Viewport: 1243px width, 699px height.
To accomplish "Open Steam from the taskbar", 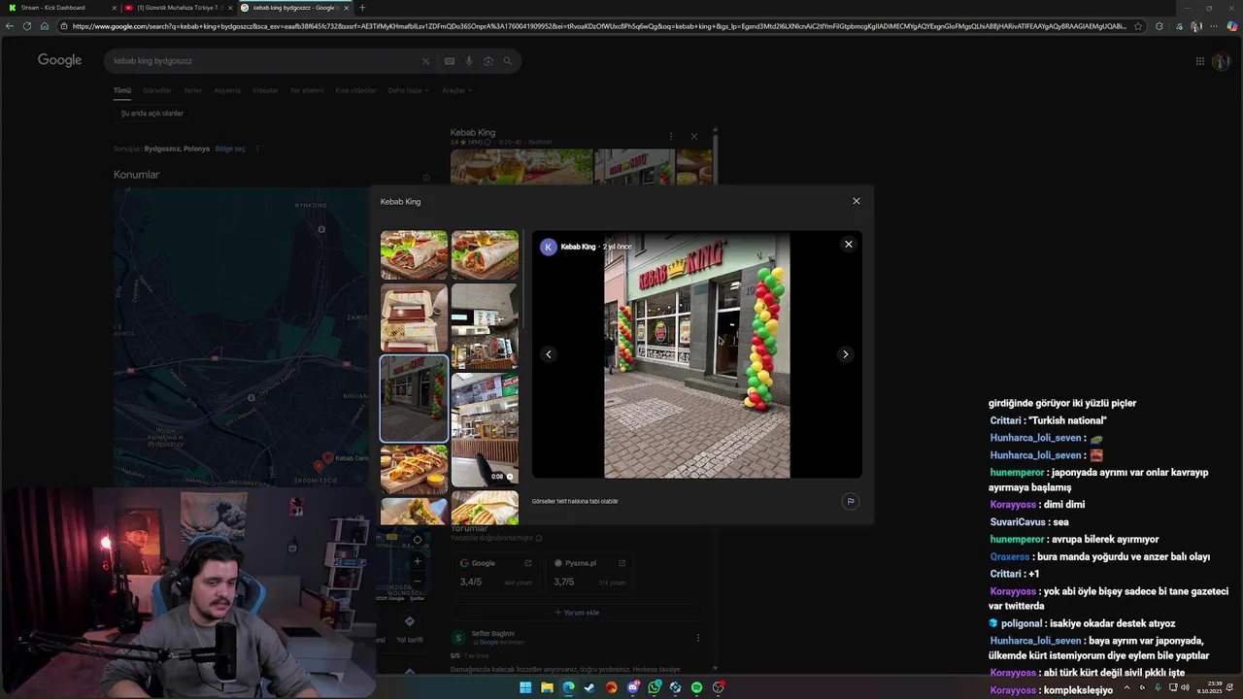I will [x=589, y=687].
